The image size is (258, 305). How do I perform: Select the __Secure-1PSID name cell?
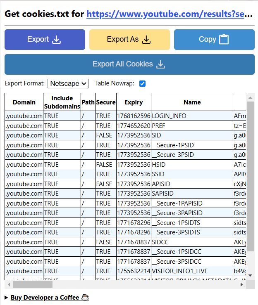click(x=192, y=145)
